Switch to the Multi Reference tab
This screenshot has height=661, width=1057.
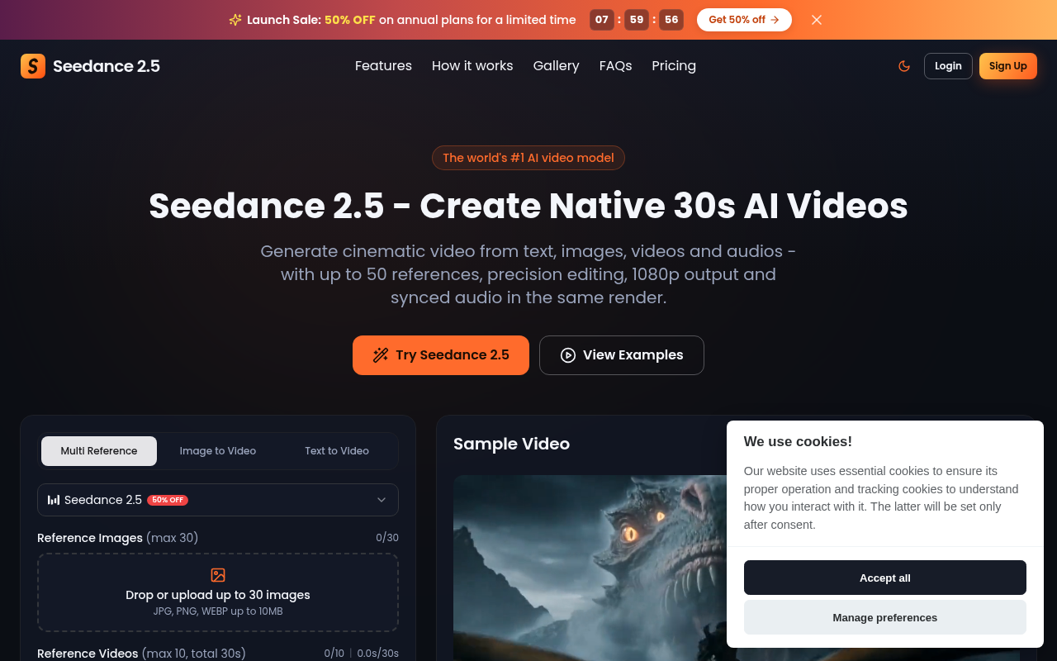tap(99, 451)
